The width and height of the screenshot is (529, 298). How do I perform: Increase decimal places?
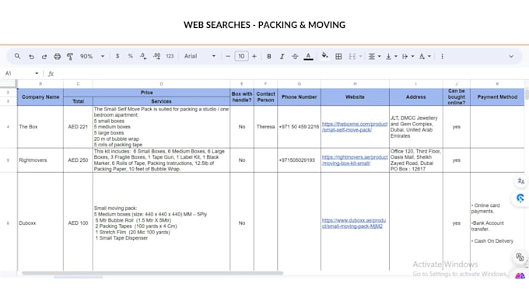[156, 56]
